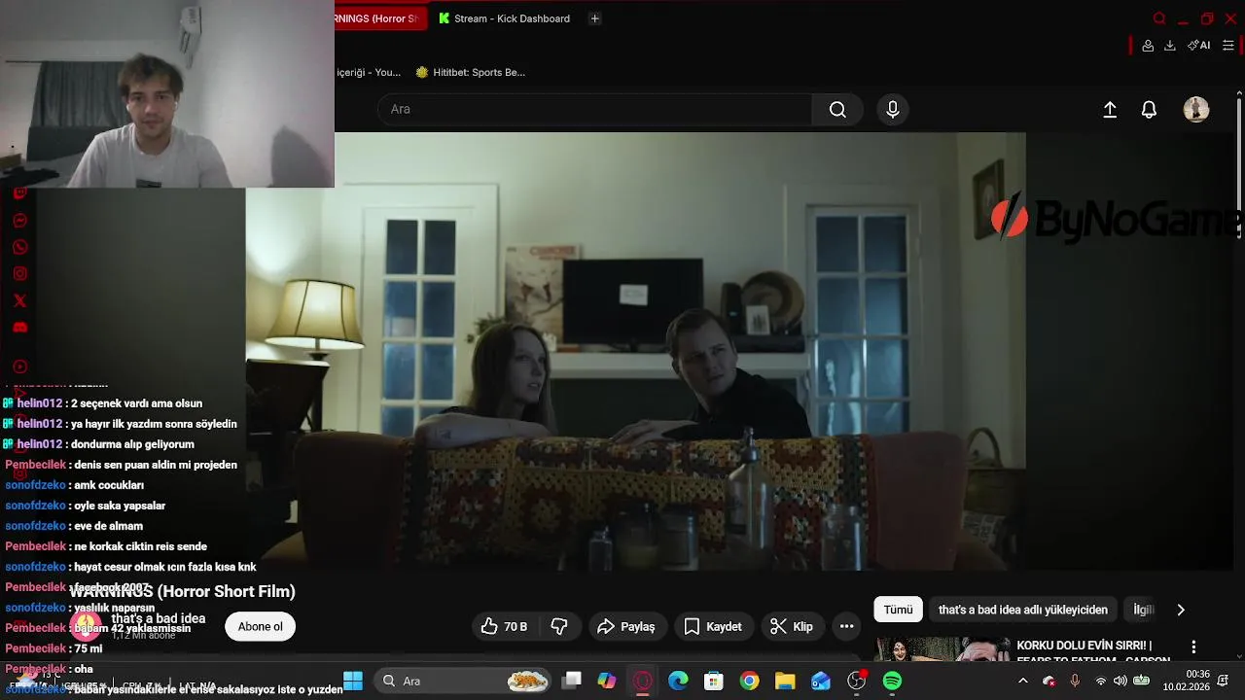Add a new browser tab with plus
Viewport: 1245px width, 700px height.
pyautogui.click(x=594, y=18)
